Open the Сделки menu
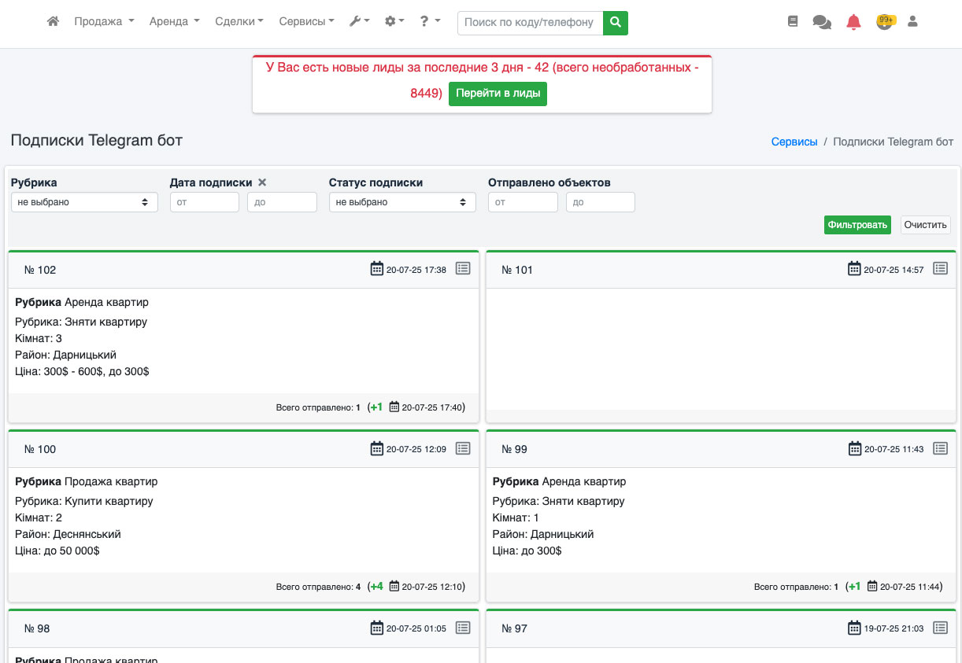962x663 pixels. 239,22
